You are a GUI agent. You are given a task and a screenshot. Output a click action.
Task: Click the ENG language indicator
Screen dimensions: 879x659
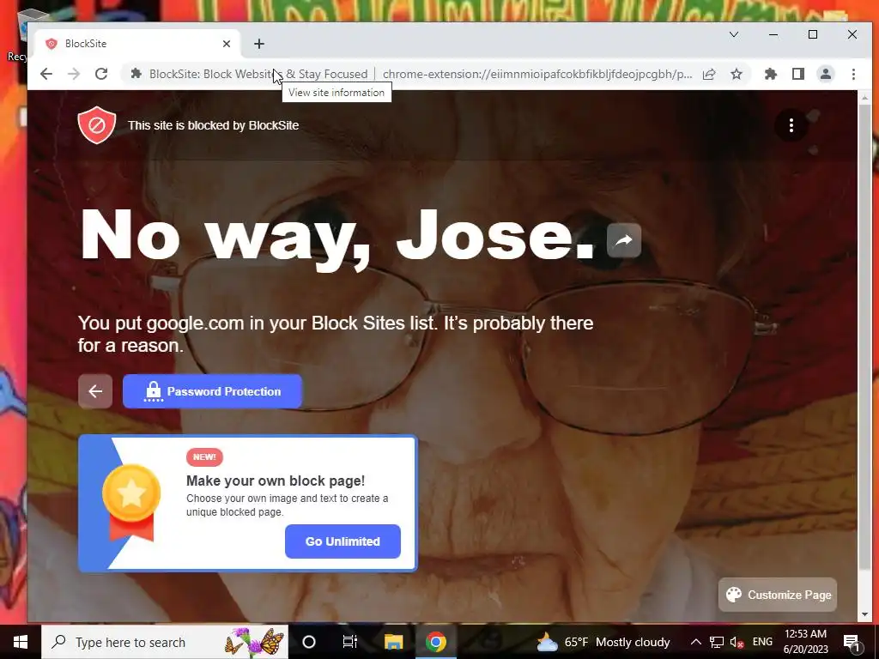(762, 642)
